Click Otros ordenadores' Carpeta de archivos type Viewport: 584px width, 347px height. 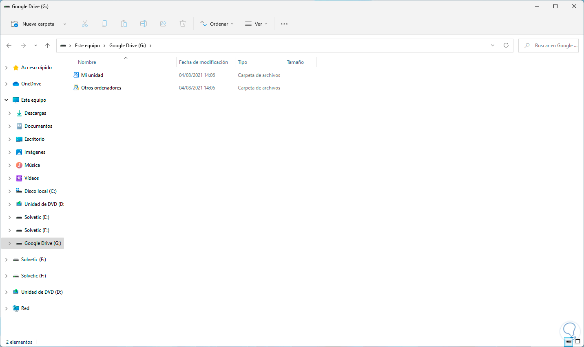(x=259, y=88)
